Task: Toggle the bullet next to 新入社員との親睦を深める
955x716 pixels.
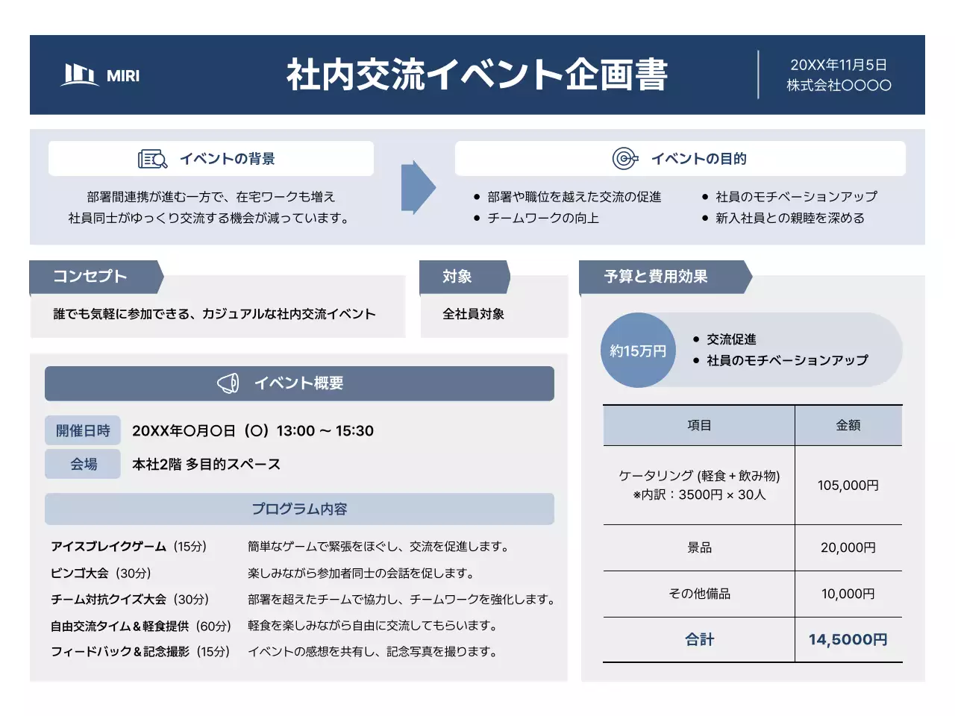Action: pyautogui.click(x=704, y=218)
